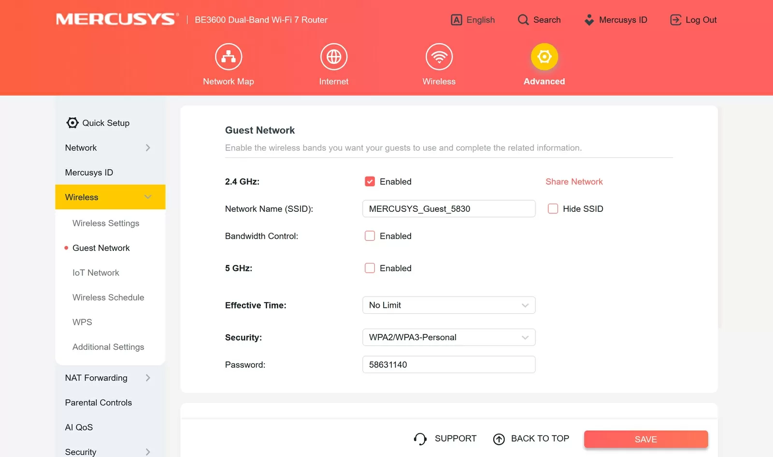Open the Advanced gear icon
This screenshot has height=457, width=773.
click(x=544, y=57)
